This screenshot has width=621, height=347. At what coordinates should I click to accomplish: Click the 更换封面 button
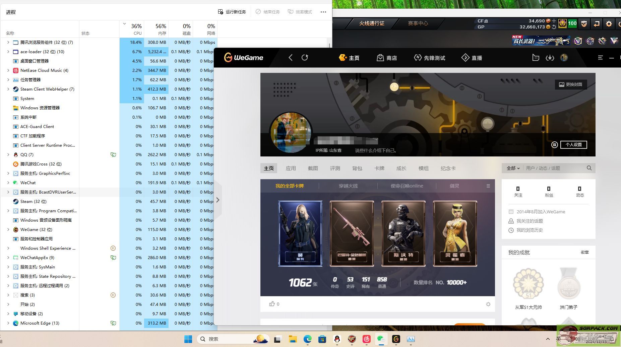(570, 85)
